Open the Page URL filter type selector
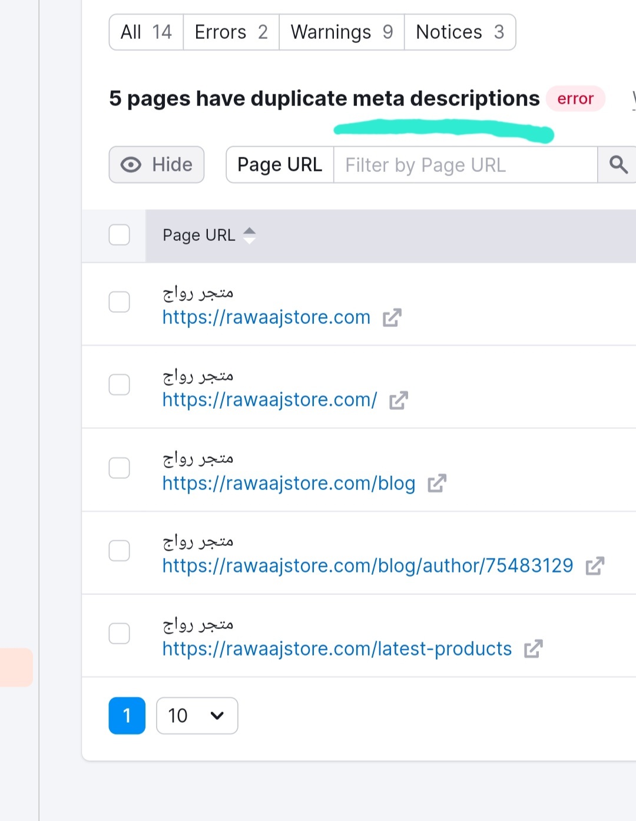This screenshot has width=636, height=821. tap(280, 165)
